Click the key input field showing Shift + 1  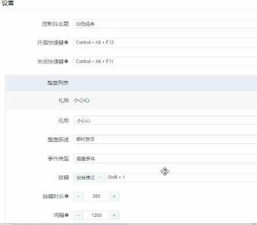coord(181,178)
